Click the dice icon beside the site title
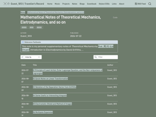Screen dimensions: 156x117 (9, 4)
